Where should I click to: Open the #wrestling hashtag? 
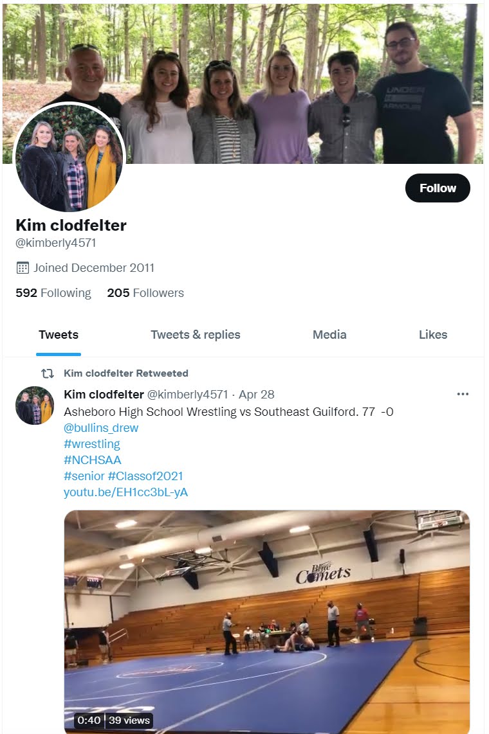(92, 443)
